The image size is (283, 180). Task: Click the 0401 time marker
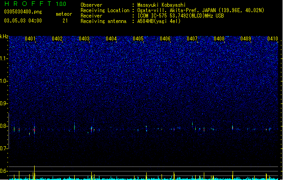point(30,39)
